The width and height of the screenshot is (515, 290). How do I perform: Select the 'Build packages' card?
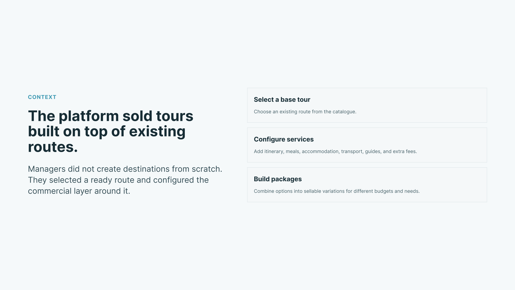[367, 185]
